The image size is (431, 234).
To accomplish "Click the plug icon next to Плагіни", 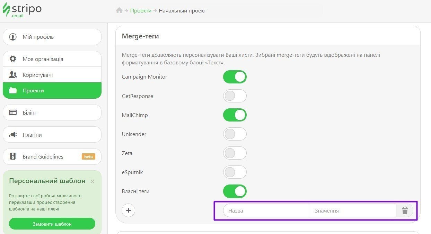I will point(13,135).
